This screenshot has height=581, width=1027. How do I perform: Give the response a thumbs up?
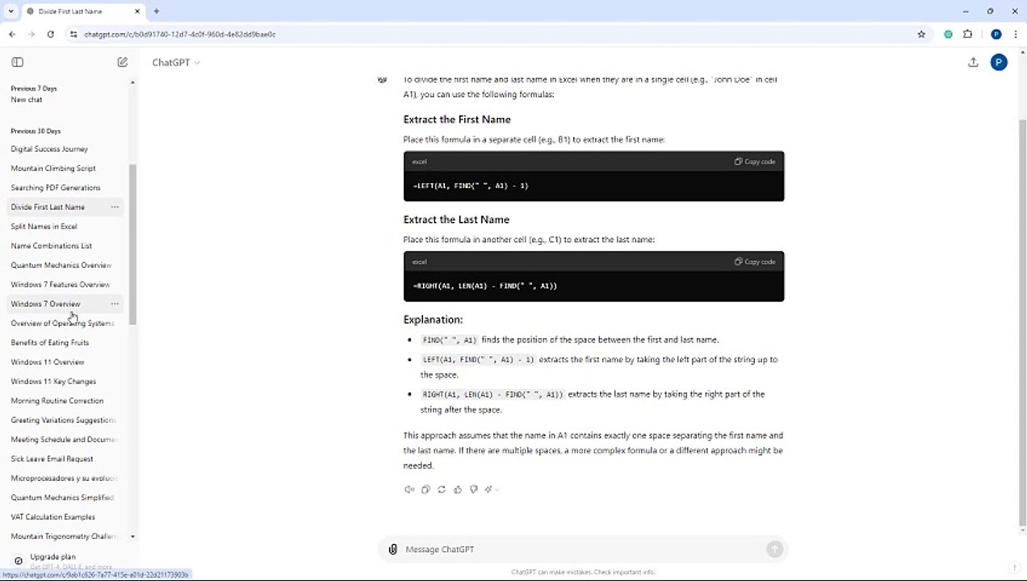pyautogui.click(x=458, y=489)
